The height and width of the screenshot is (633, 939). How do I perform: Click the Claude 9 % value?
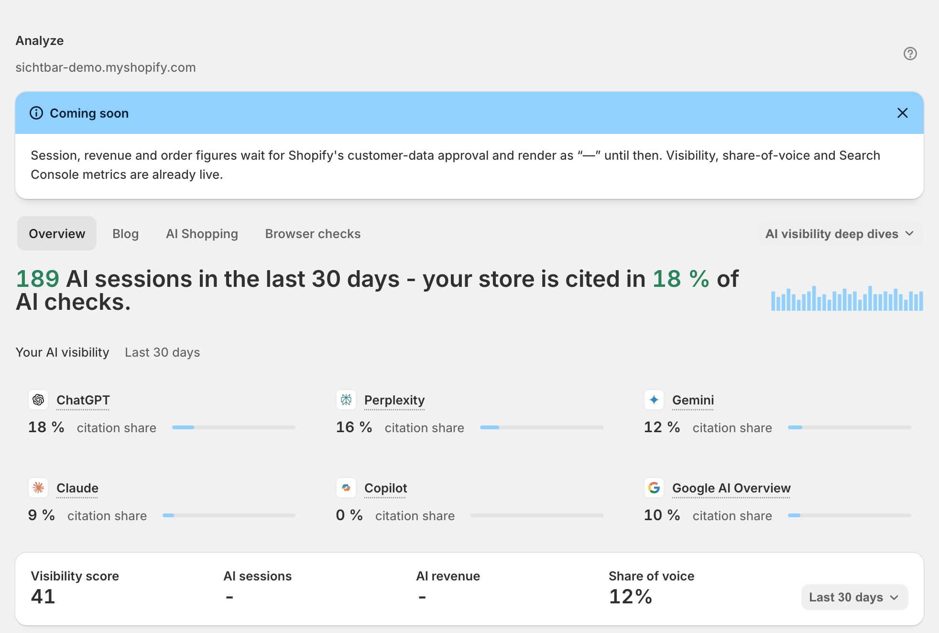pyautogui.click(x=42, y=515)
